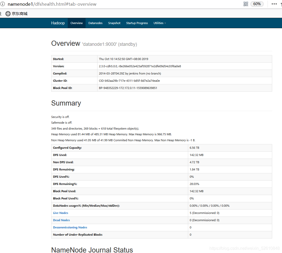This screenshot has width=282, height=253.
Task: Click the Version value 2.3.0-cdh5.0.0
Action: pyautogui.click(x=140, y=66)
